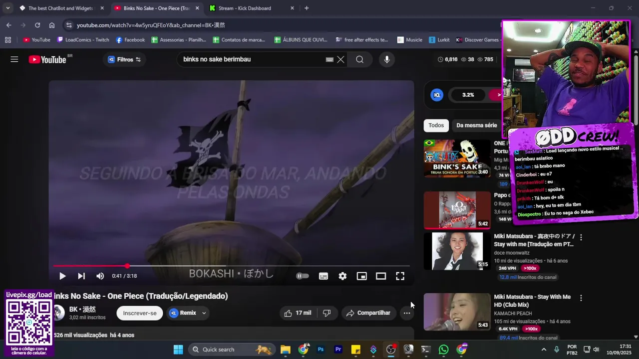Share the video via Compartilhar
Image resolution: width=639 pixels, height=359 pixels.
point(368,313)
